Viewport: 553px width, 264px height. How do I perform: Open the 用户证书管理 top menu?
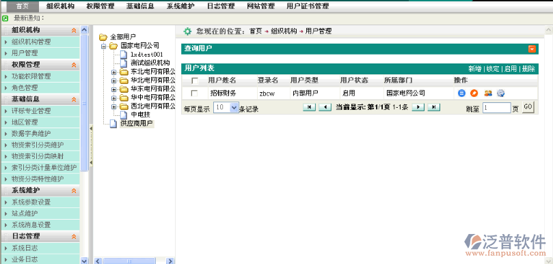(308, 6)
